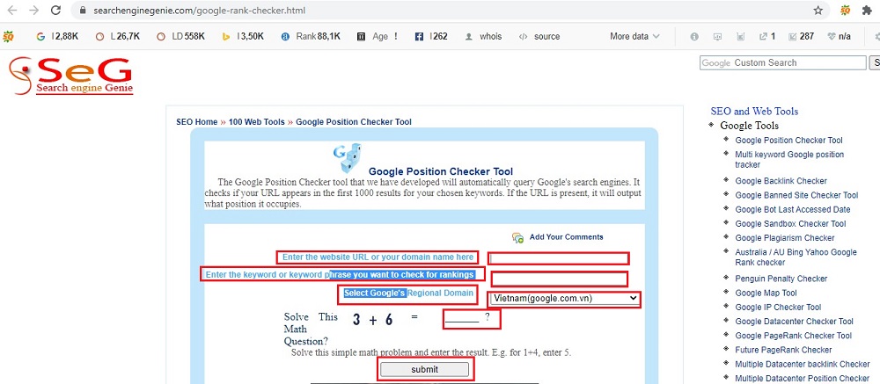The height and width of the screenshot is (384, 880).
Task: Click the Google Tools sidebar heading
Action: pos(749,126)
